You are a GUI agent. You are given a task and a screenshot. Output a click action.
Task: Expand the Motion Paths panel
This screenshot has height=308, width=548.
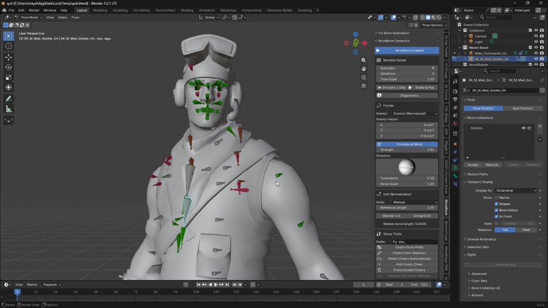click(x=477, y=174)
